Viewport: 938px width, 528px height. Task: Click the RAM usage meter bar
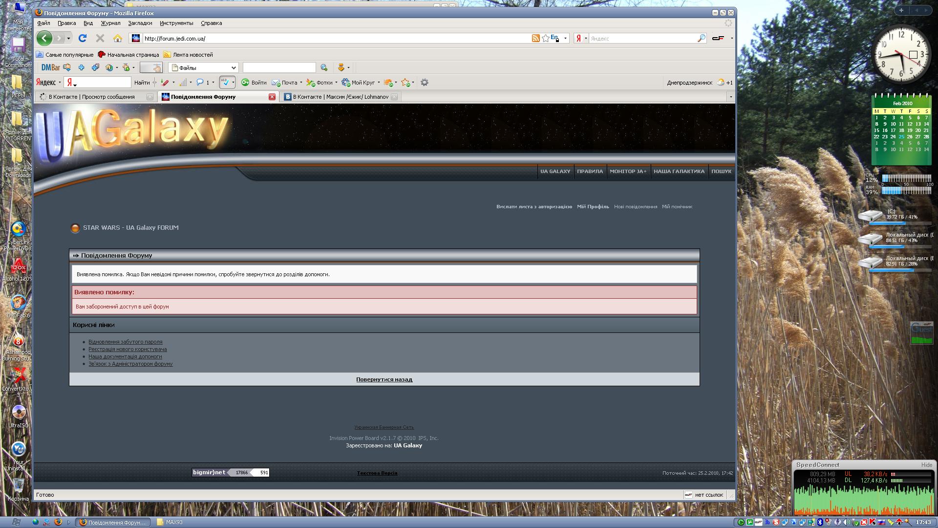pos(906,191)
